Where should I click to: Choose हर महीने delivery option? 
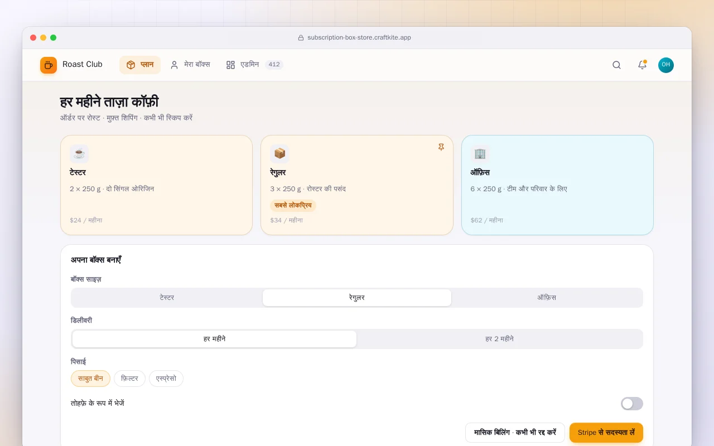click(214, 339)
